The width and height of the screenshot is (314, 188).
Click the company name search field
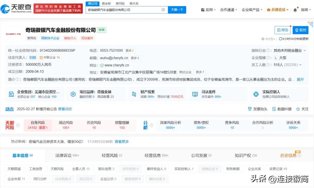click(124, 10)
